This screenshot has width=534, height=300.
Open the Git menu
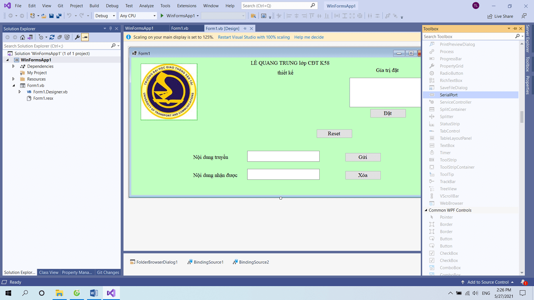point(60,5)
